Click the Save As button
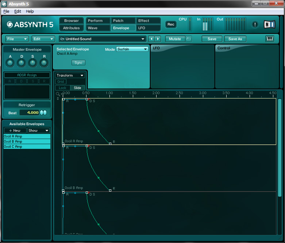The height and width of the screenshot is (243, 285). pos(235,39)
